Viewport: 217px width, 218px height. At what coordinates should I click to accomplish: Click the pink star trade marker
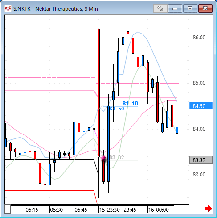tap(103, 159)
